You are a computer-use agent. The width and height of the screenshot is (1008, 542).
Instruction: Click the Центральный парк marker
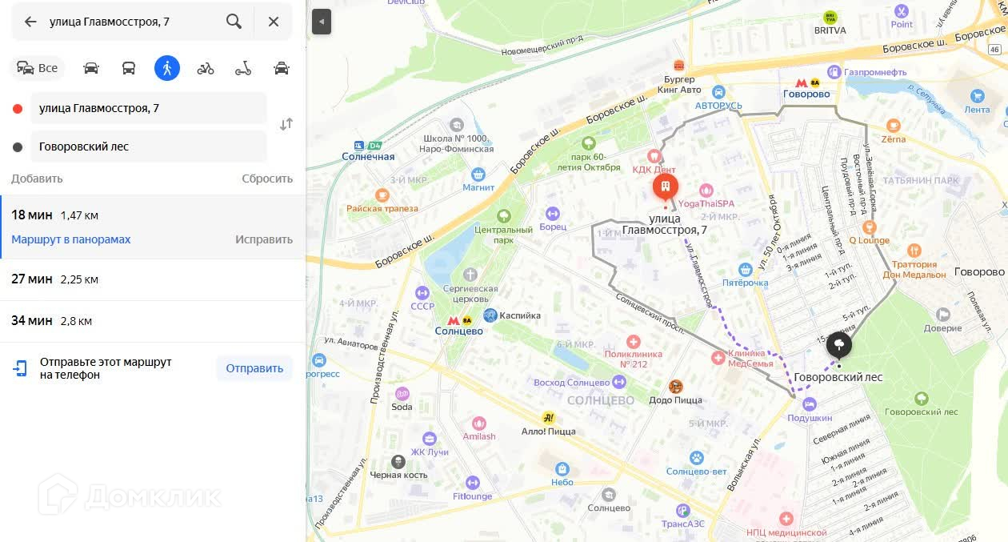(x=503, y=216)
